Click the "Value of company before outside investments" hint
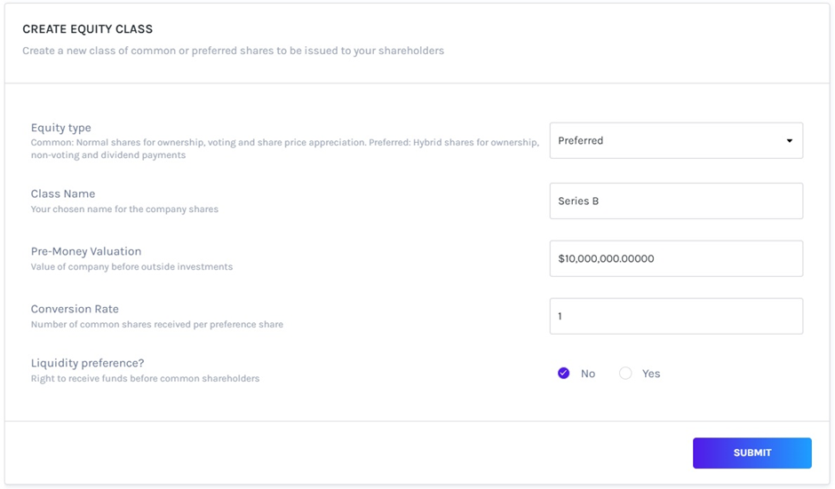 pos(131,267)
